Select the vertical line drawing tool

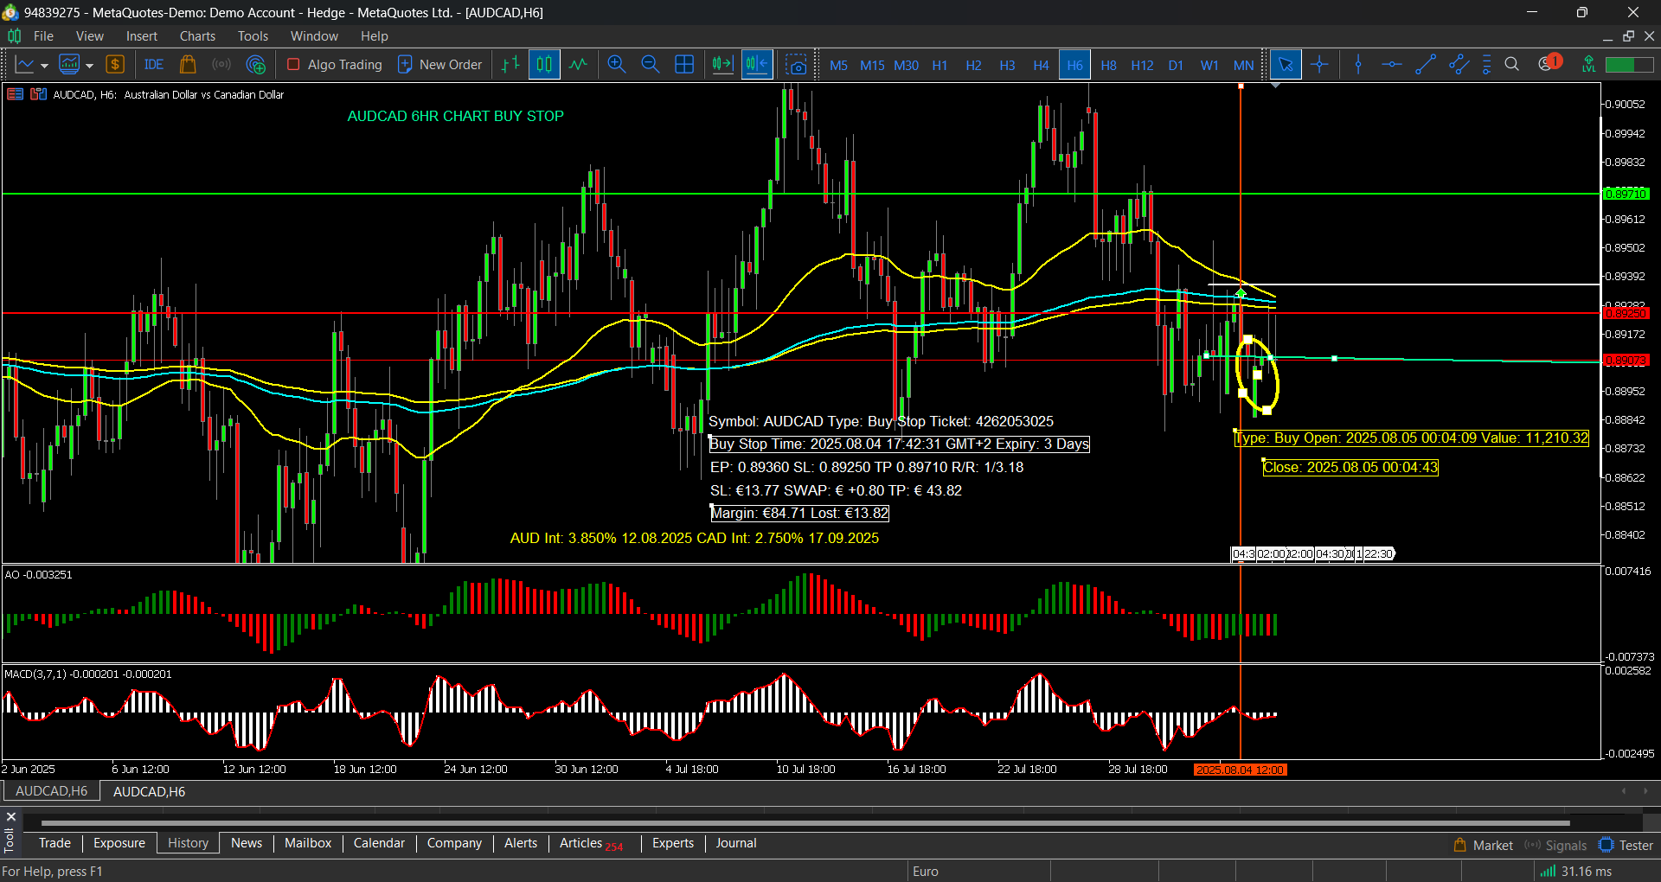coord(1358,65)
